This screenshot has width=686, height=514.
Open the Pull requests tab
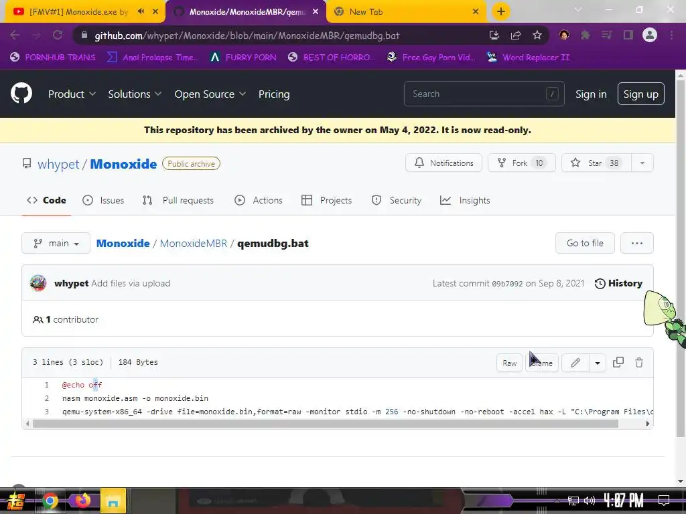[178, 200]
